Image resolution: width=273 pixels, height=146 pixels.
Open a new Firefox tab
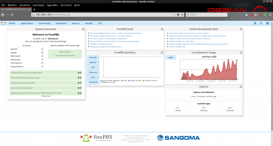coord(34,10)
